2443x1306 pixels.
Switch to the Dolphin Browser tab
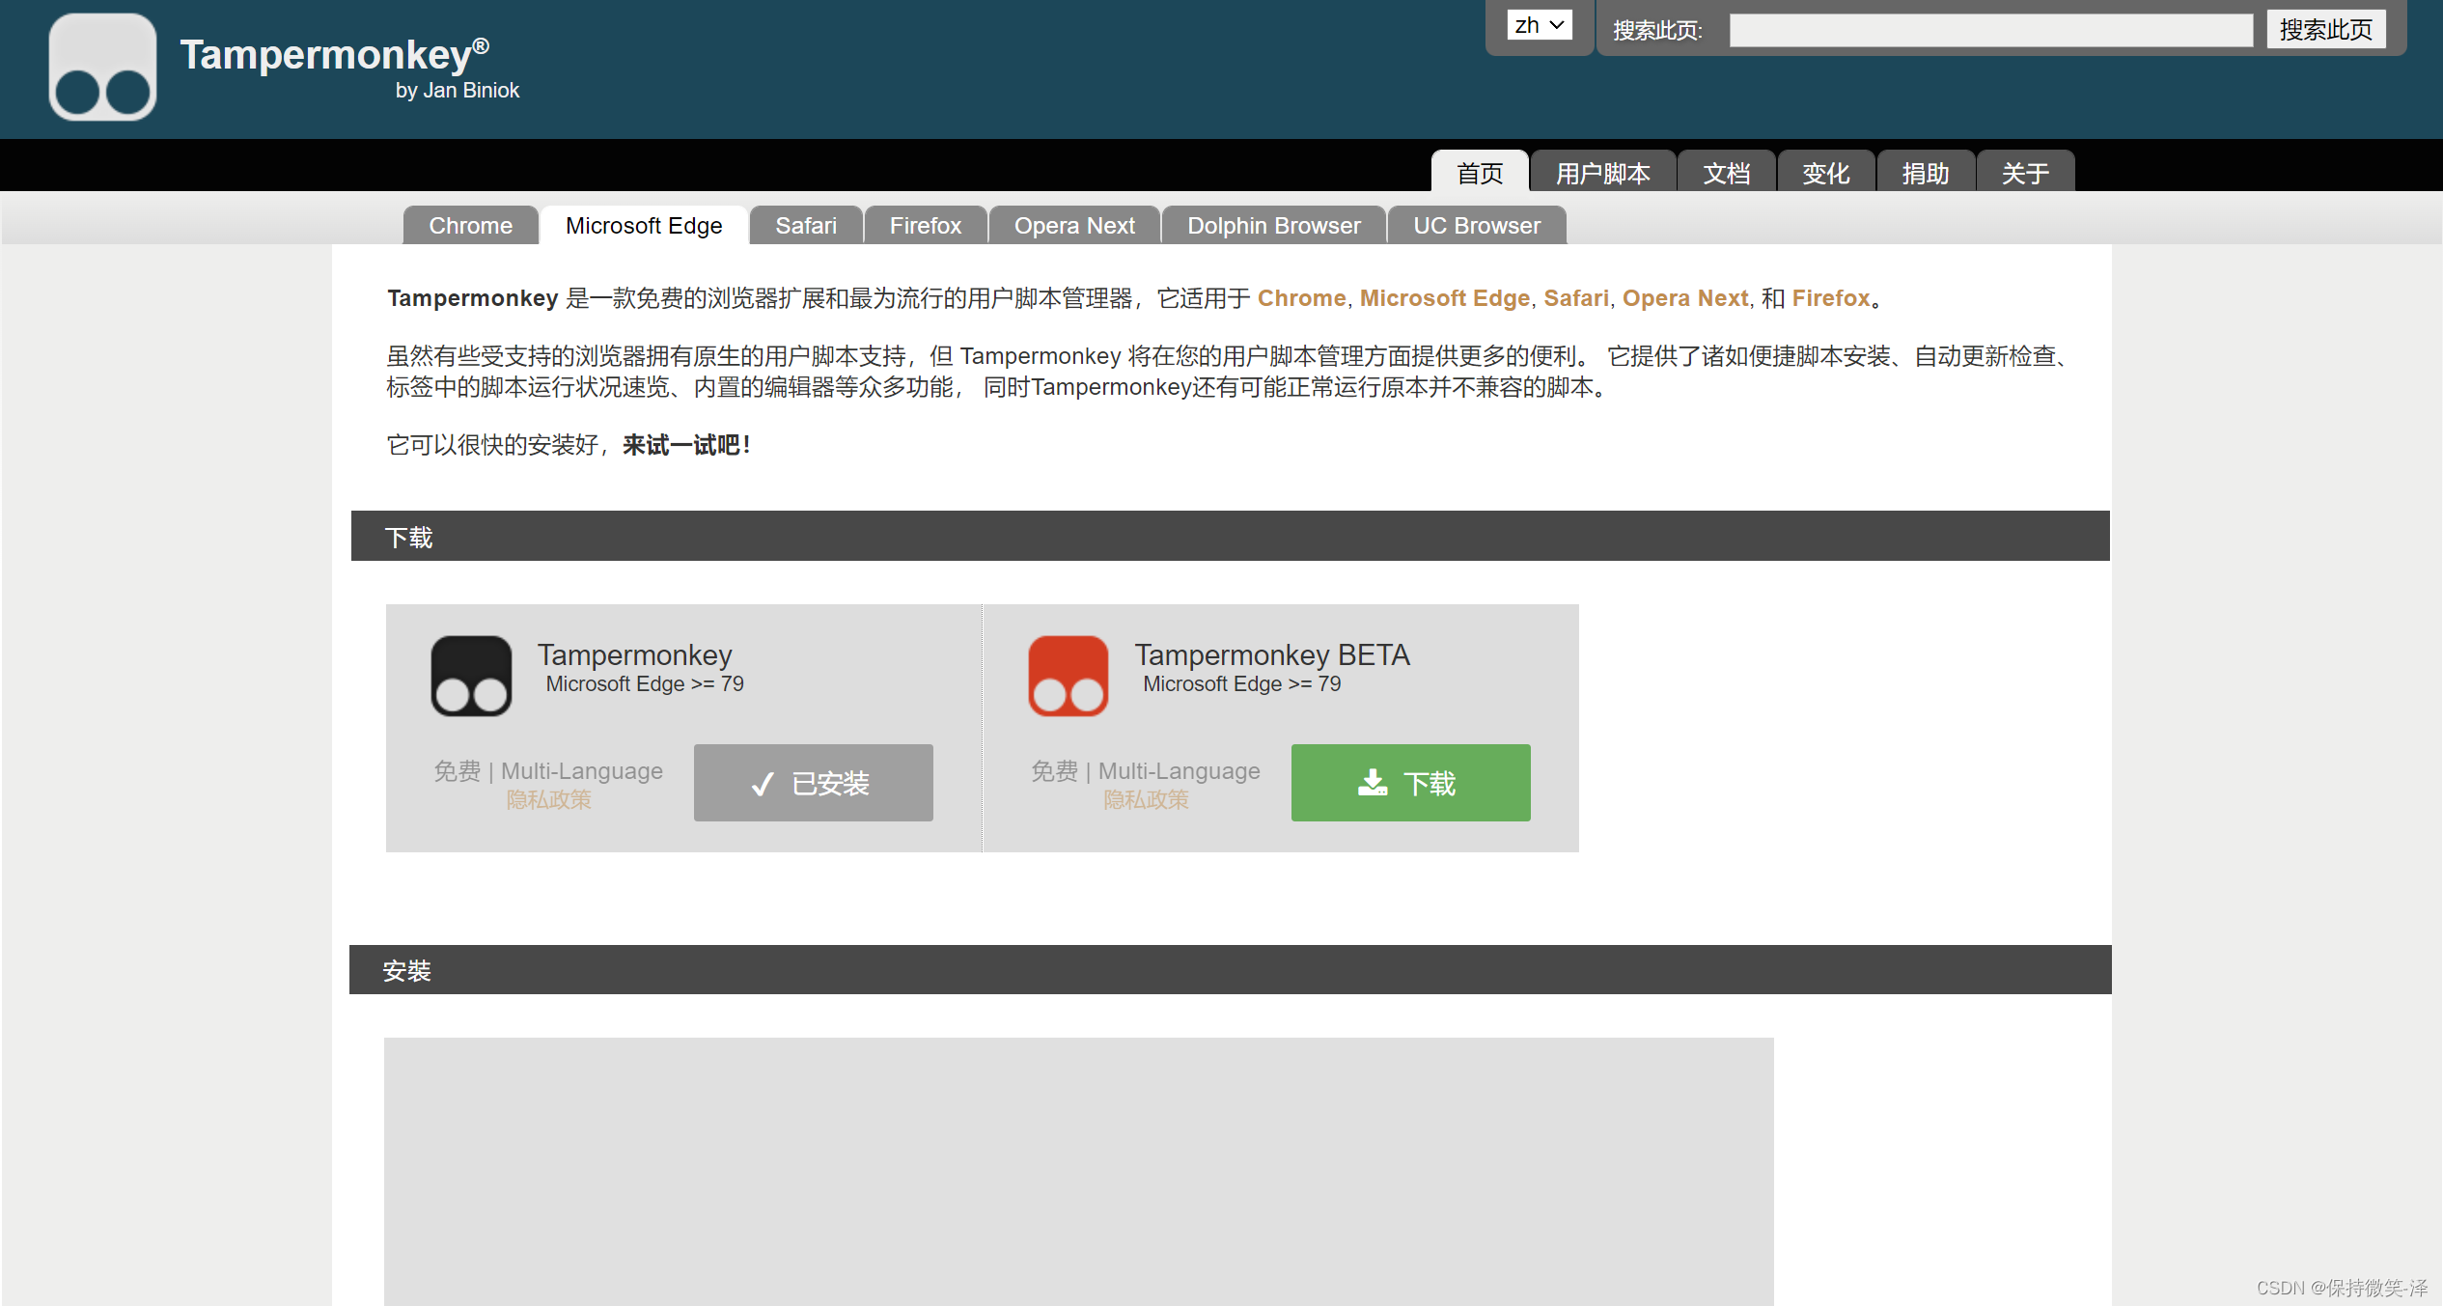1274,226
